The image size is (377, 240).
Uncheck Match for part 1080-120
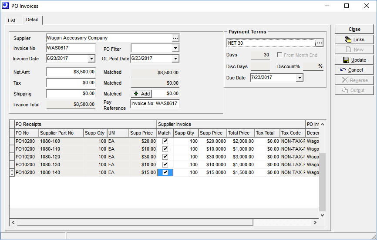tap(165, 157)
